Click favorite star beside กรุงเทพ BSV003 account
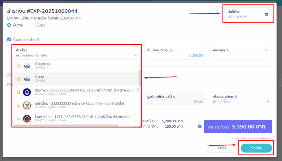Screen dimensions: 282x161 (19, 92)
